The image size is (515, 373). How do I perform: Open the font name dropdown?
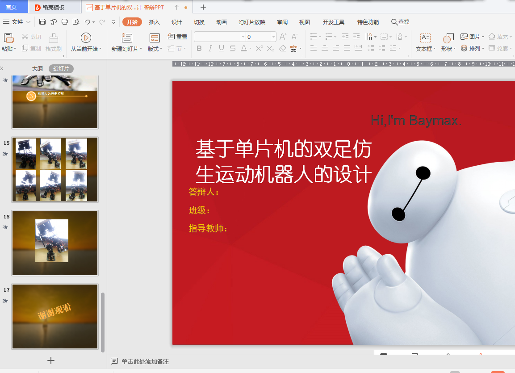243,37
